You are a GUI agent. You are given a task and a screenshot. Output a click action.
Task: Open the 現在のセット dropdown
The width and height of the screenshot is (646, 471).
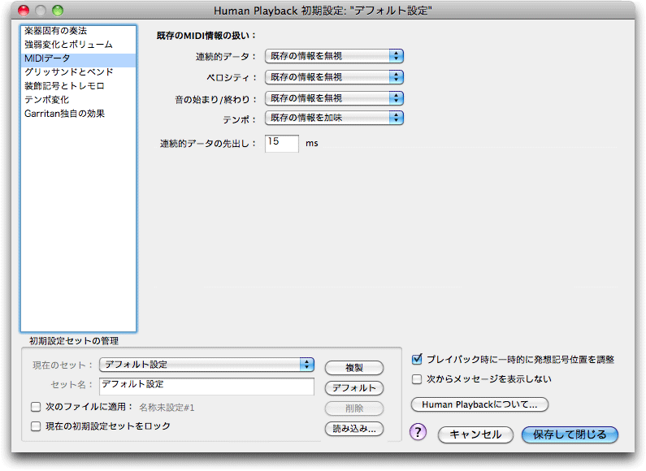207,365
